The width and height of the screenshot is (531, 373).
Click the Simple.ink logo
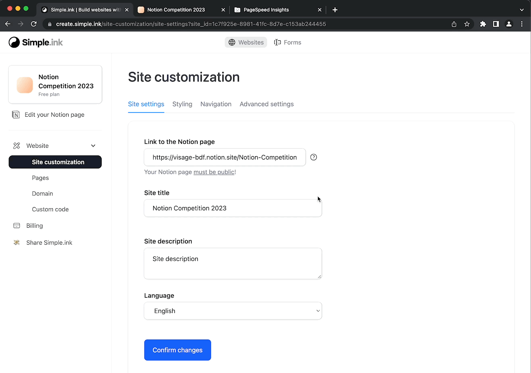pos(36,42)
